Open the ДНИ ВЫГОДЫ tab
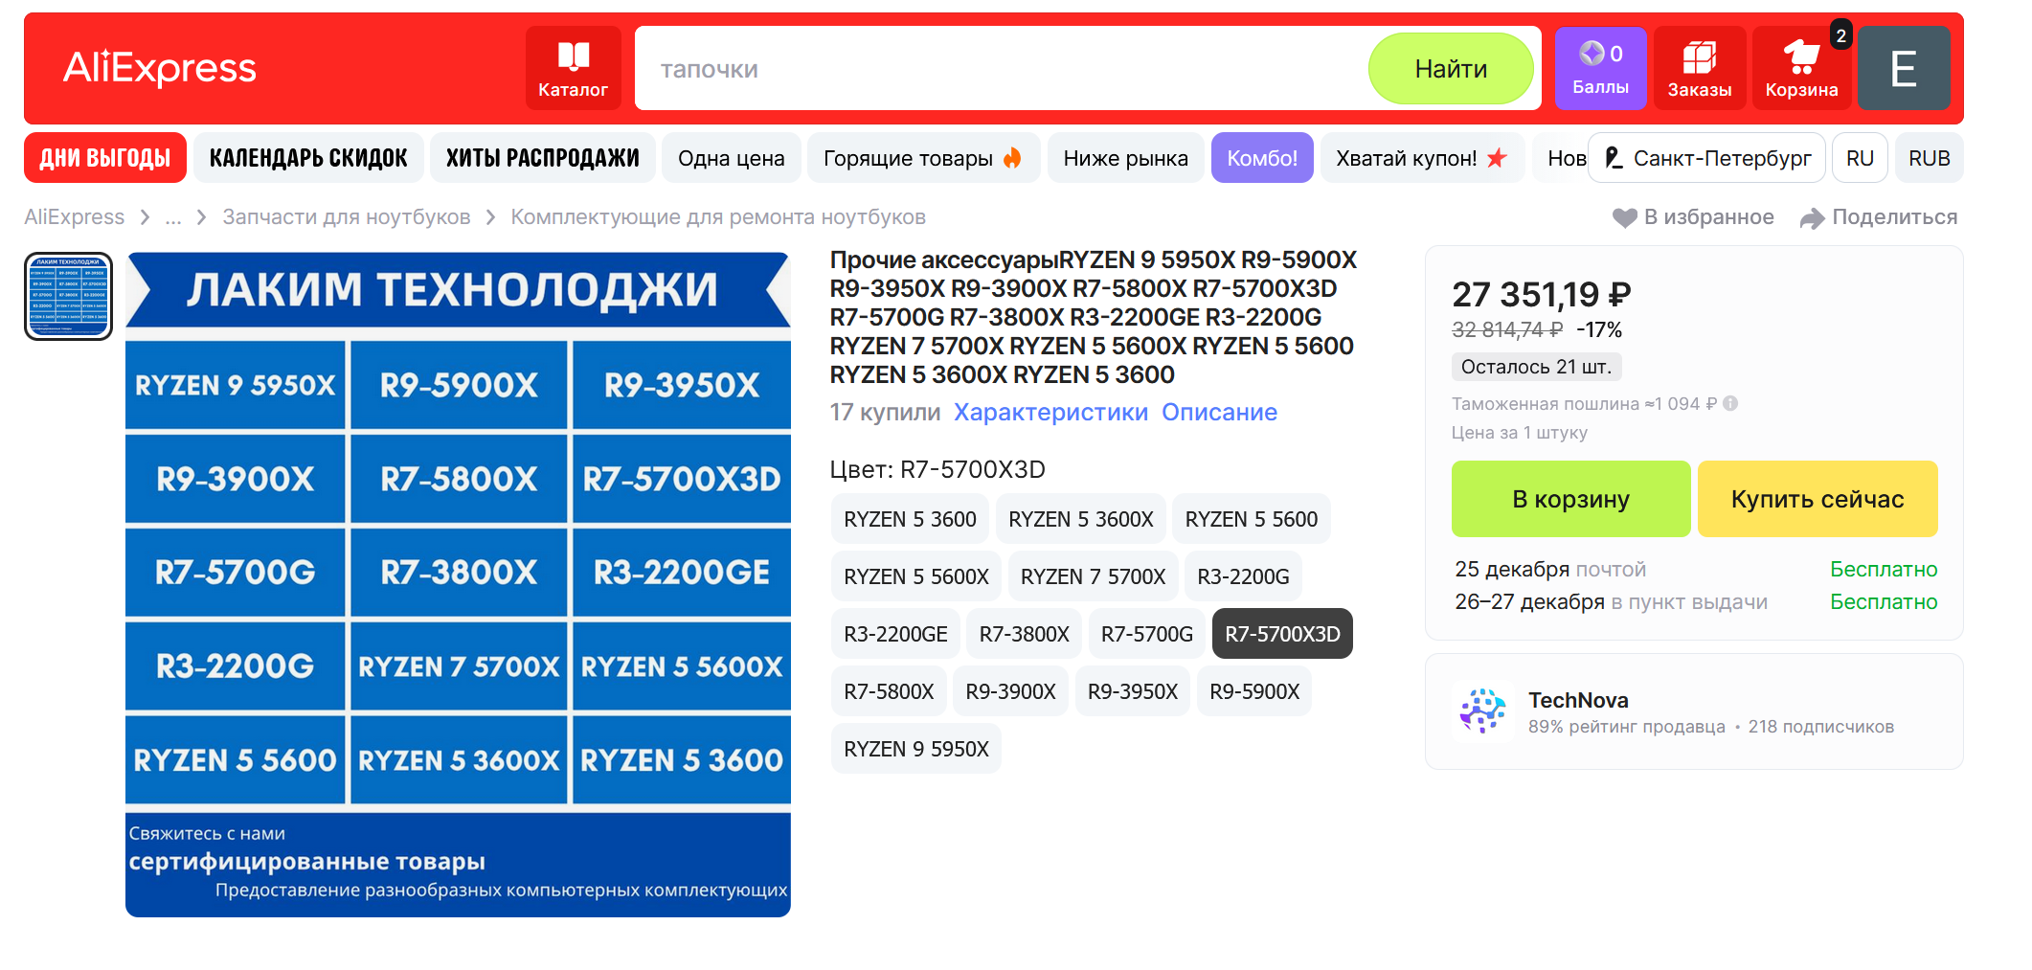2032x970 pixels. 105,158
